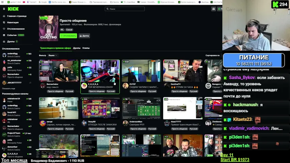Open the hamburger menu next to Kick logo
290x163 pixels.
click(x=4, y=9)
